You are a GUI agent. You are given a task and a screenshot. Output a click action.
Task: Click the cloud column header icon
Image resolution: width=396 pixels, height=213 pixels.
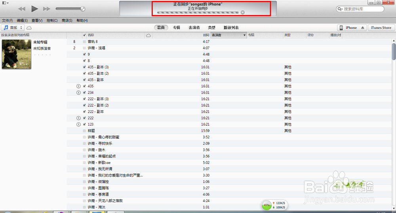pos(148,35)
